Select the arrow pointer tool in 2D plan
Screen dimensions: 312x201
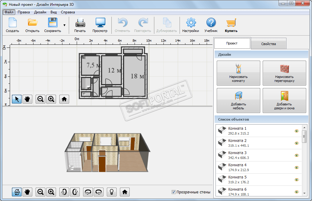pos(17,99)
